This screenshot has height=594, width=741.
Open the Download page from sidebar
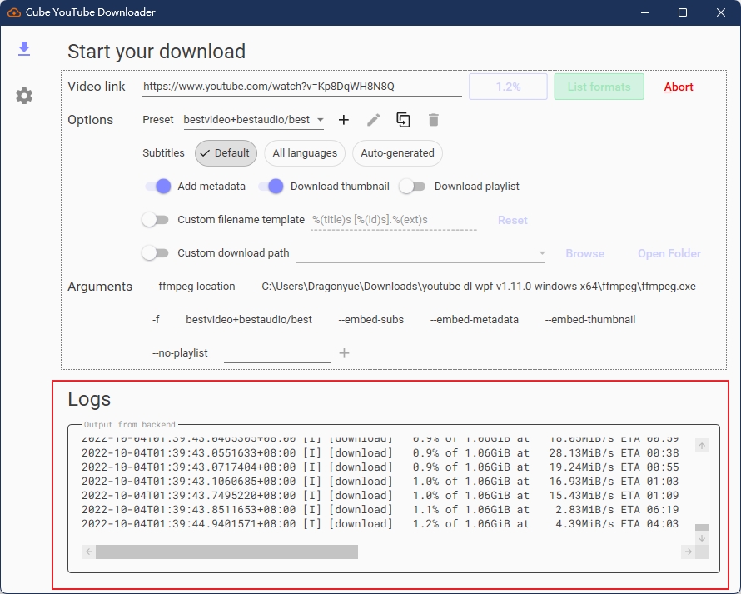click(x=24, y=48)
